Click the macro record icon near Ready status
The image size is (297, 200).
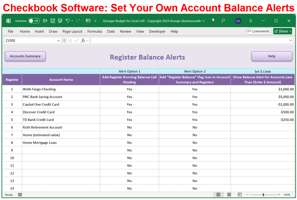[x=20, y=195]
